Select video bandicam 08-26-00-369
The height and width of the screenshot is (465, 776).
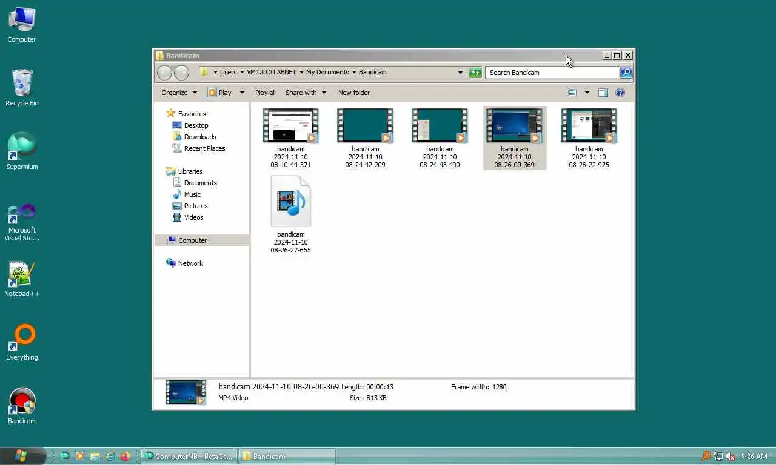[x=515, y=138]
